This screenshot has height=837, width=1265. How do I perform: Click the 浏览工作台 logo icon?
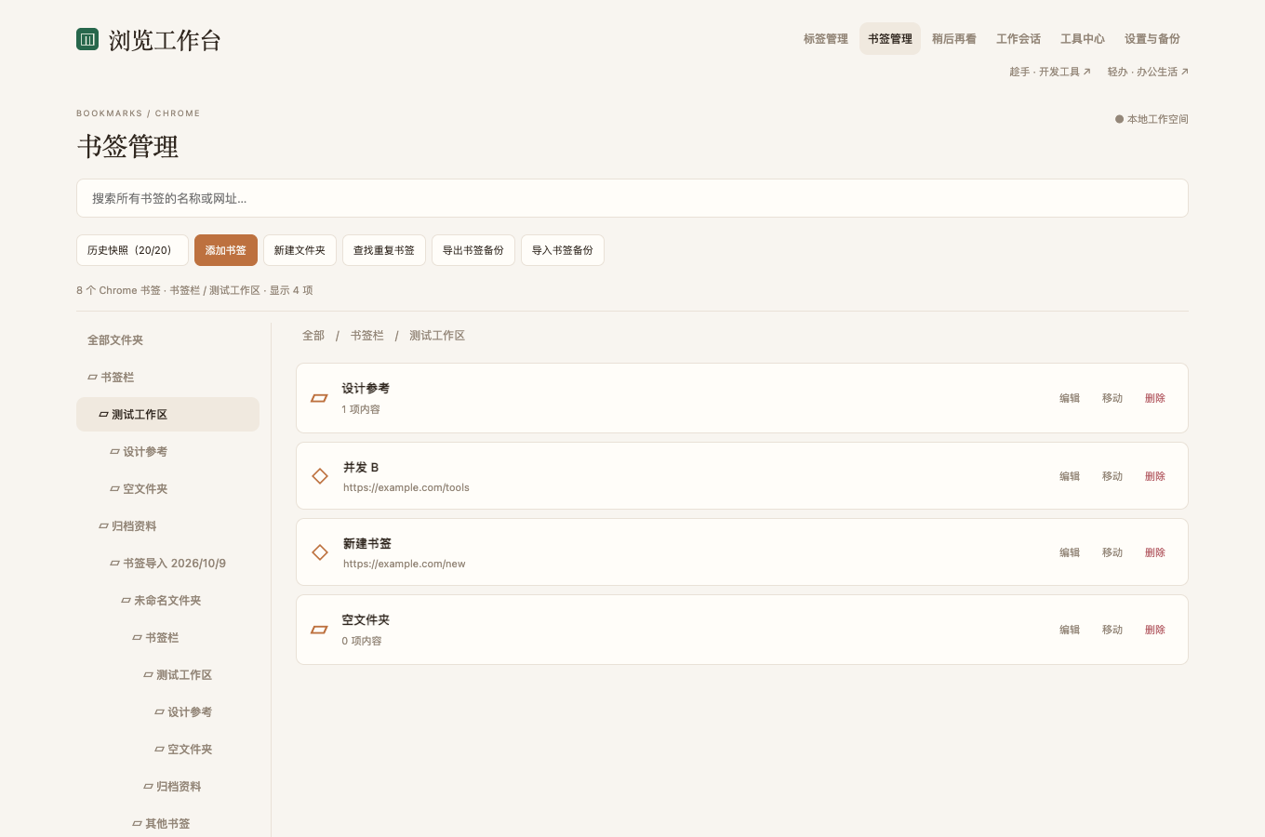point(87,39)
